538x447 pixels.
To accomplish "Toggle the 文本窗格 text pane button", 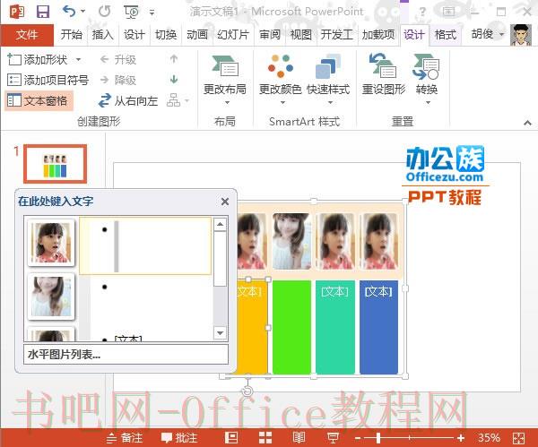I will (39, 100).
